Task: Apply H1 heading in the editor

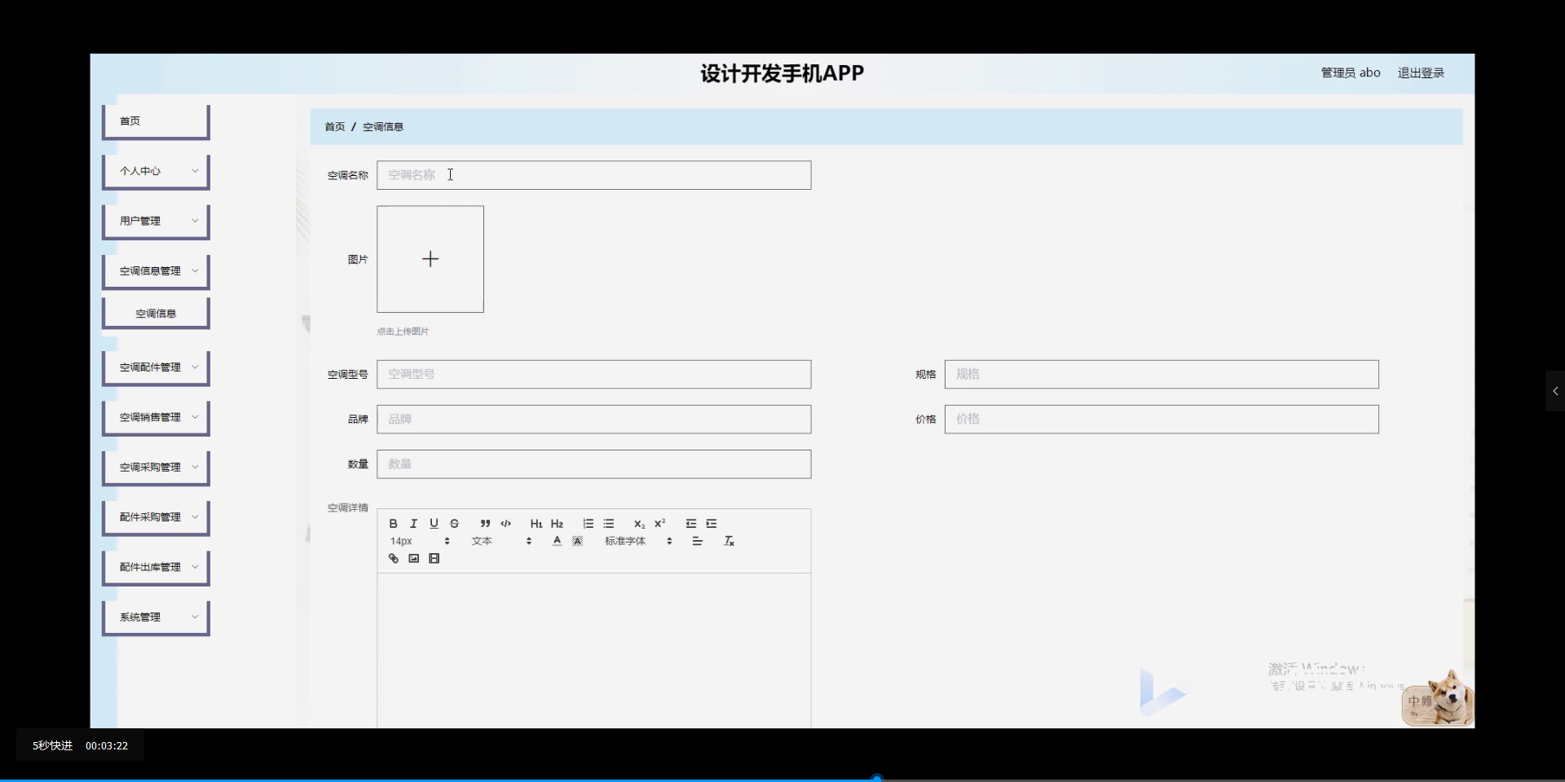Action: pyautogui.click(x=536, y=524)
